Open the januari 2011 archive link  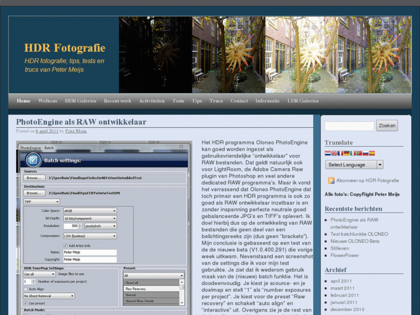coord(344,302)
